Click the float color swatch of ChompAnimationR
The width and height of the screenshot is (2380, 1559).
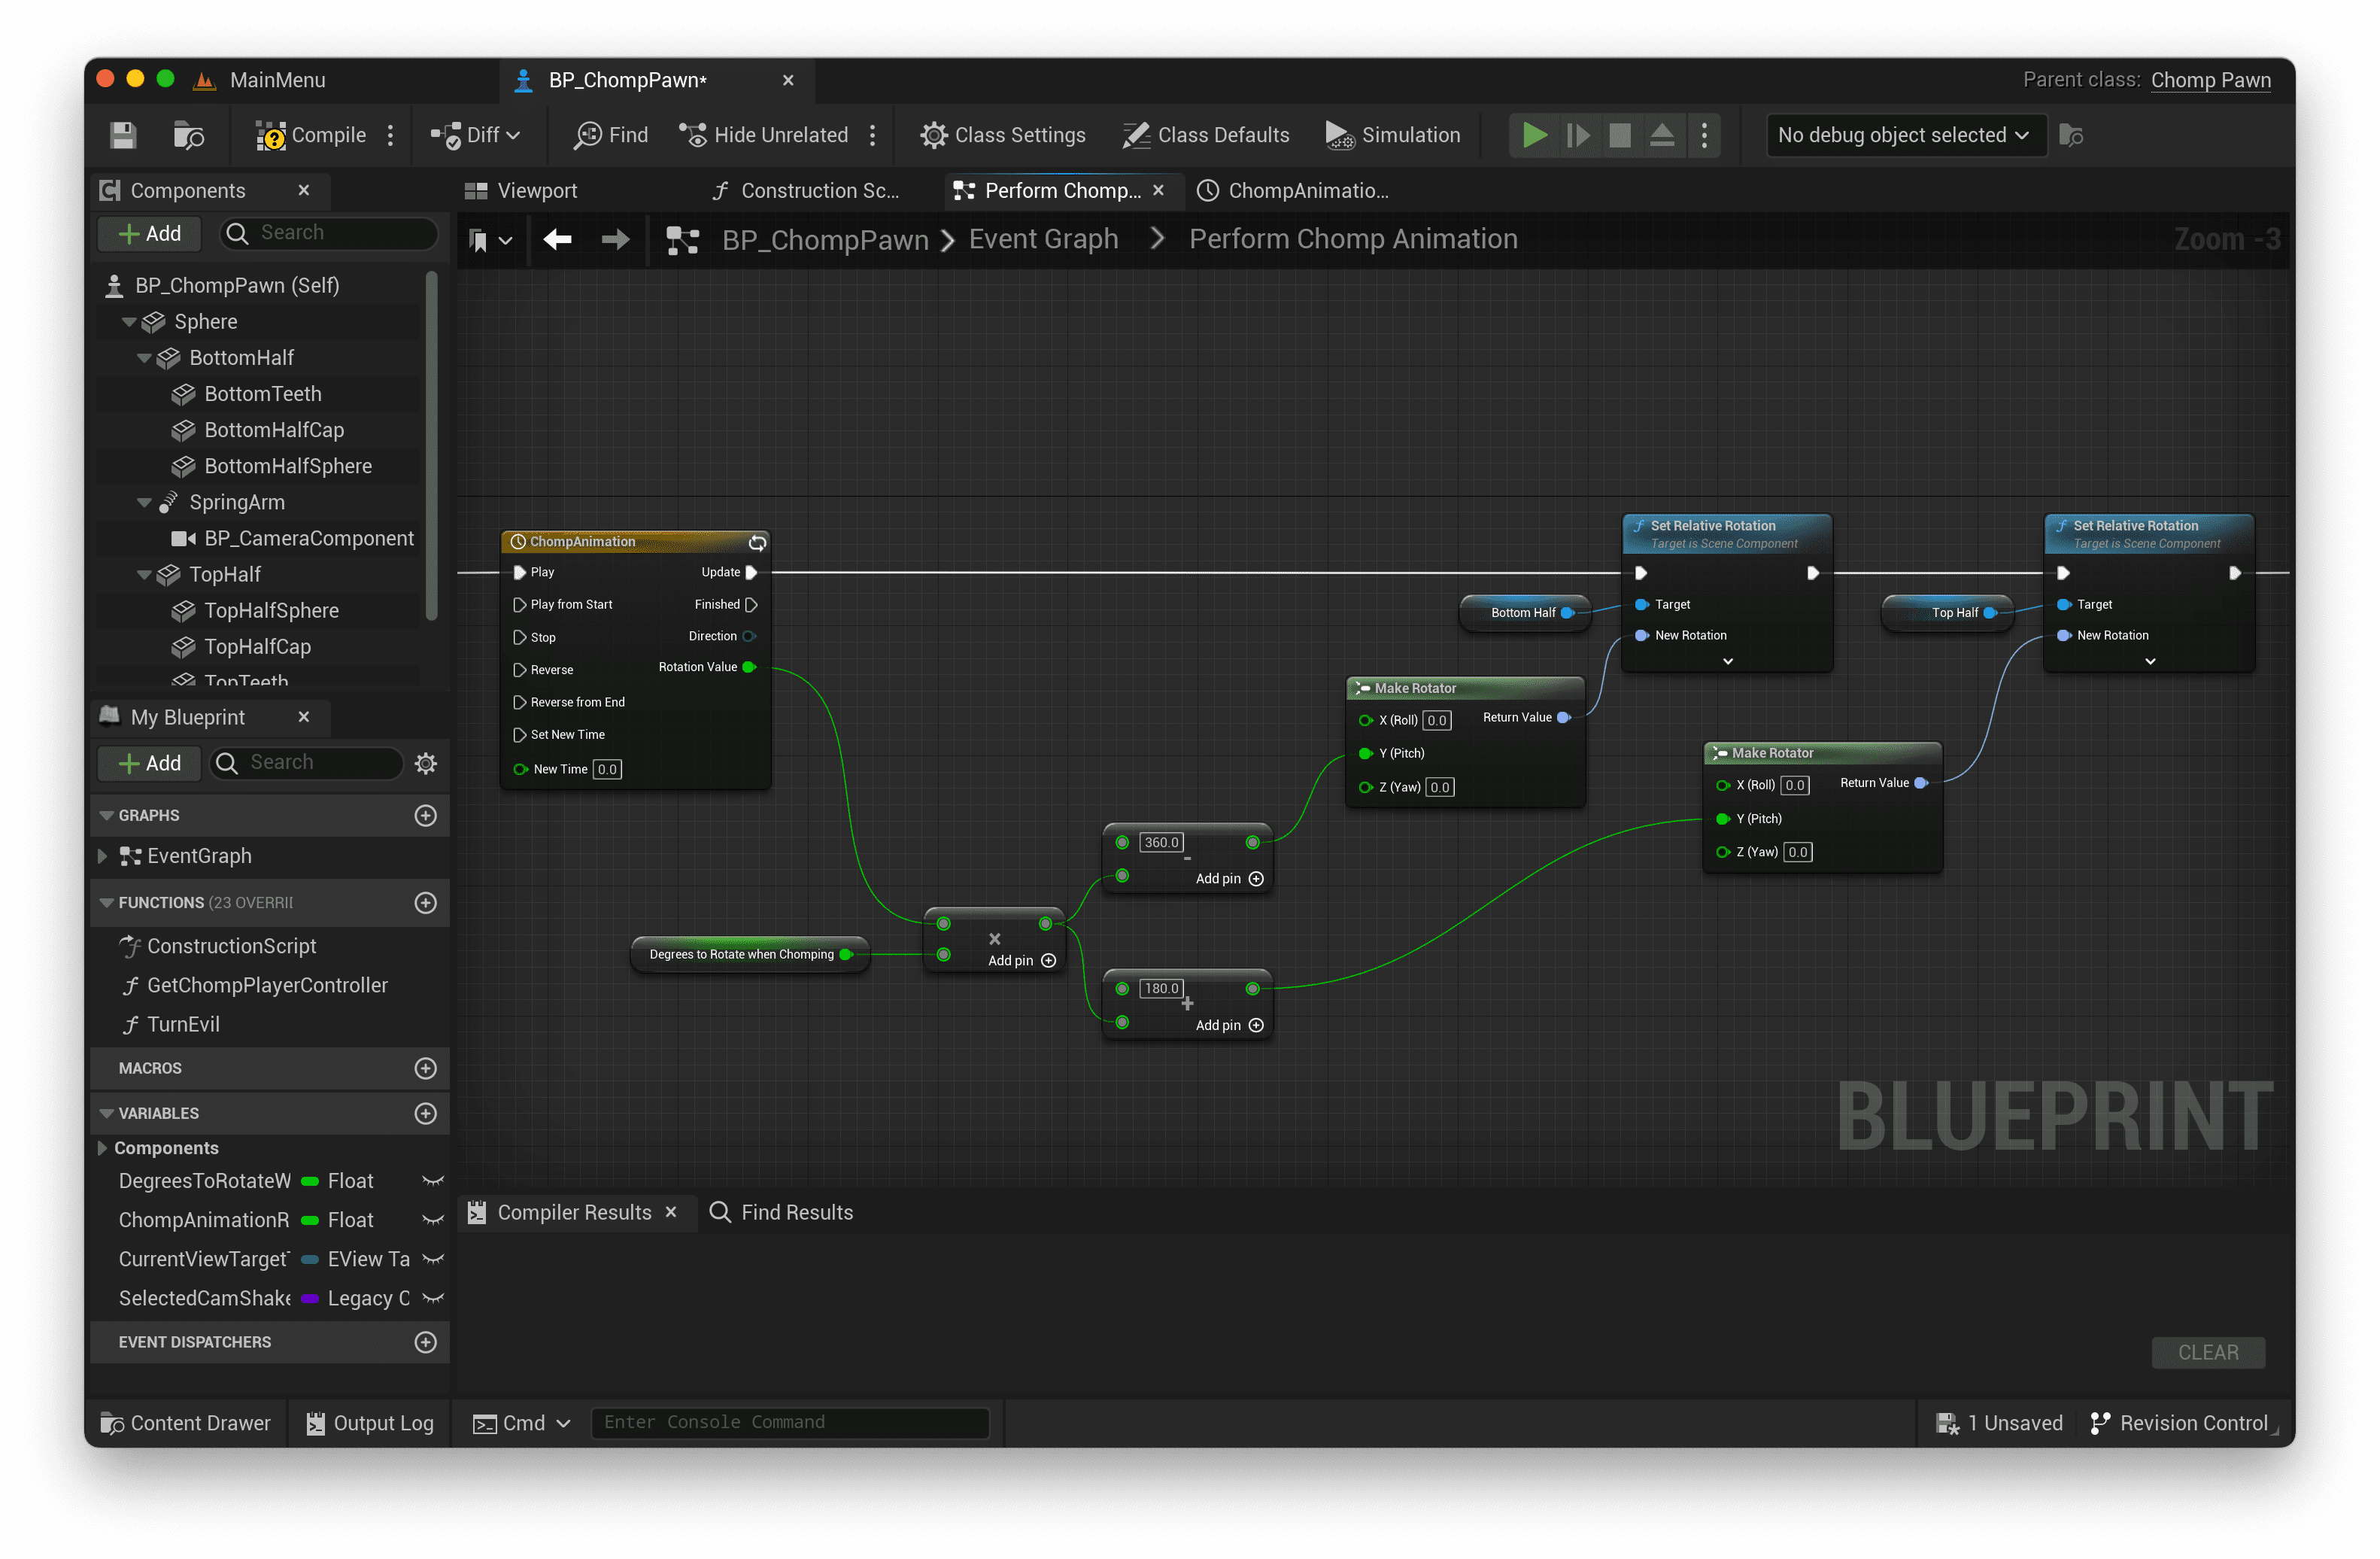(x=310, y=1220)
